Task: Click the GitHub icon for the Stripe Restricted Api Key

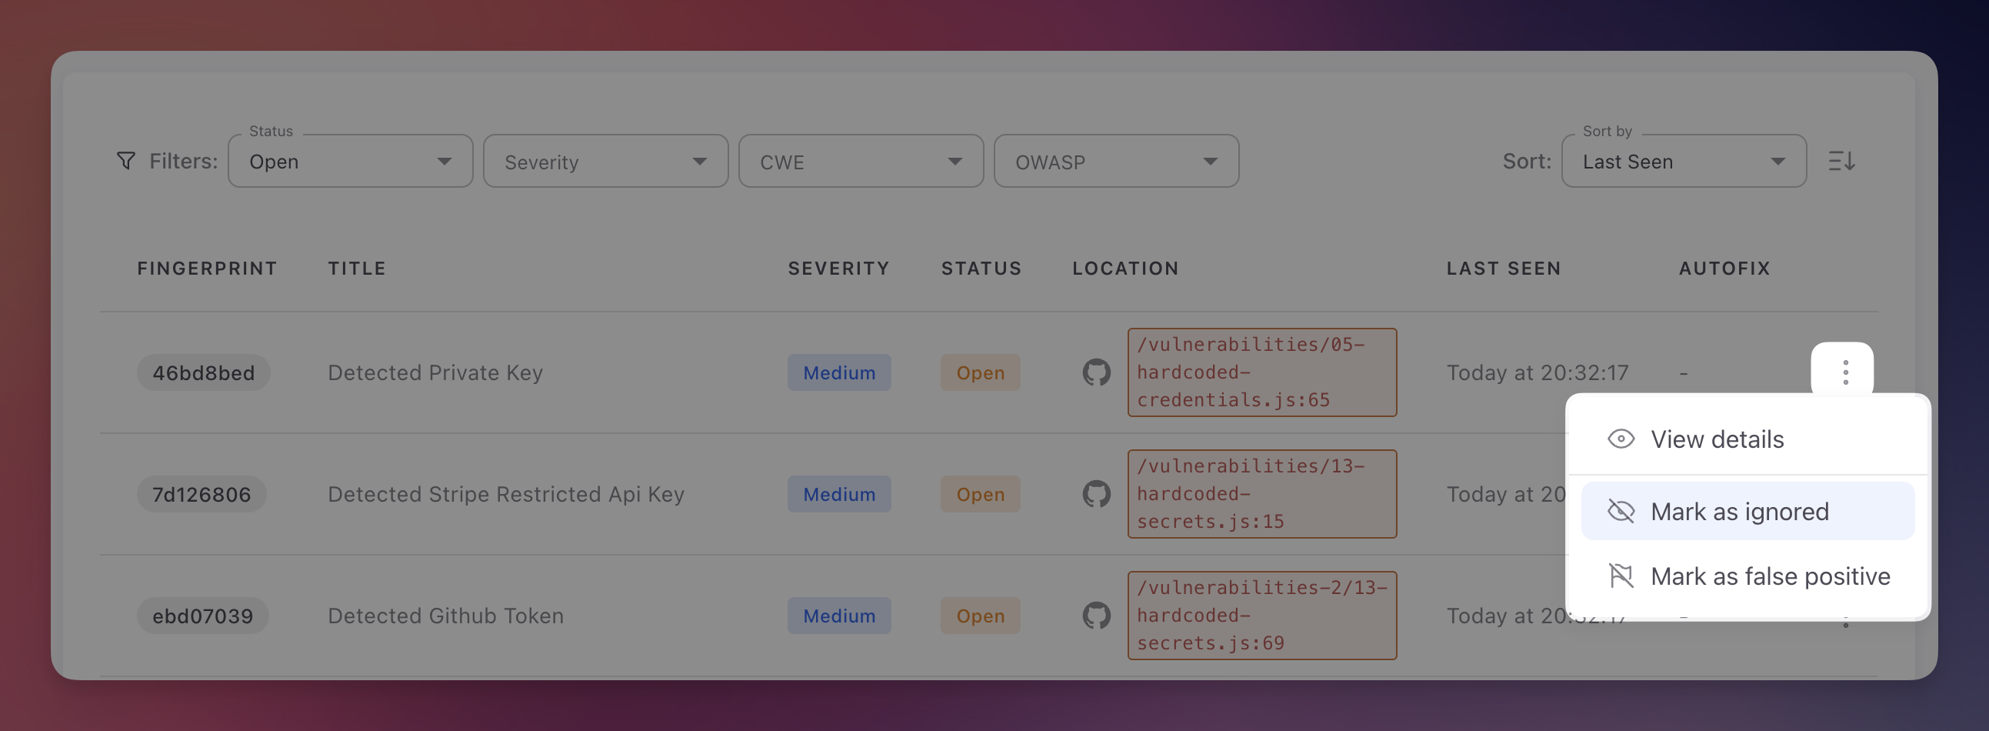Action: point(1097,494)
